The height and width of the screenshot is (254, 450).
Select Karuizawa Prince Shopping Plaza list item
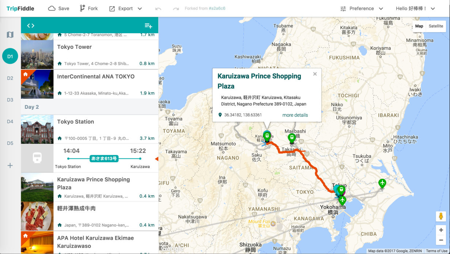pyautogui.click(x=89, y=187)
